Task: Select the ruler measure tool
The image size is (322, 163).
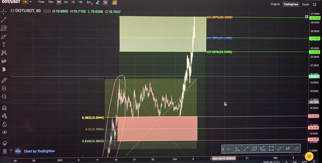Action: click(4, 80)
